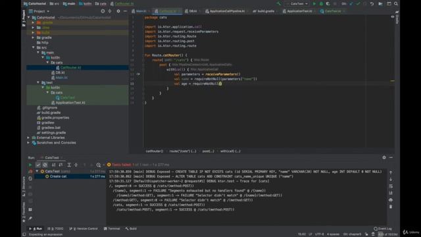Click the UTF-8 encoding in status bar

320,234
